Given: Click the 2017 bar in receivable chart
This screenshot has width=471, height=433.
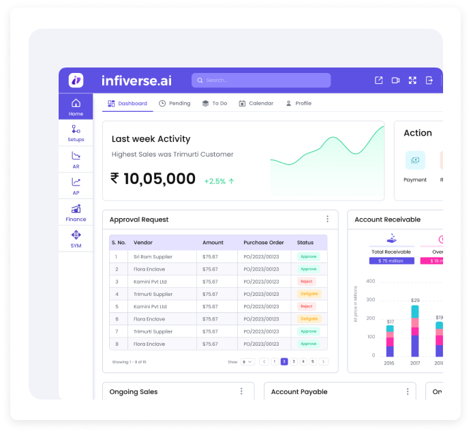Looking at the screenshot, I should click(415, 331).
